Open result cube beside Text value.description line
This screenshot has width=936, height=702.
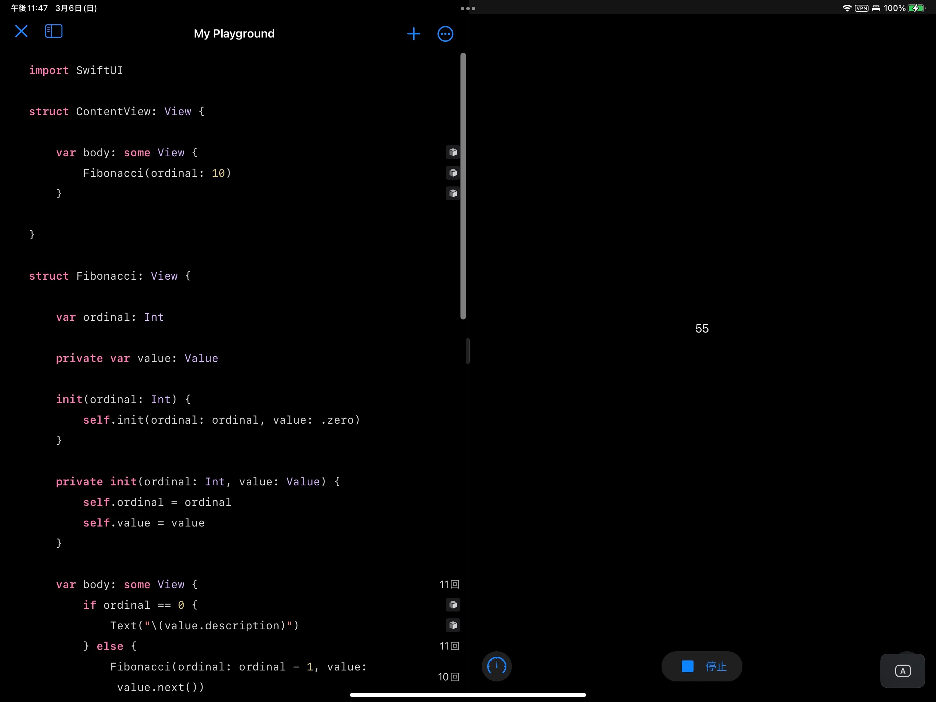click(x=453, y=625)
